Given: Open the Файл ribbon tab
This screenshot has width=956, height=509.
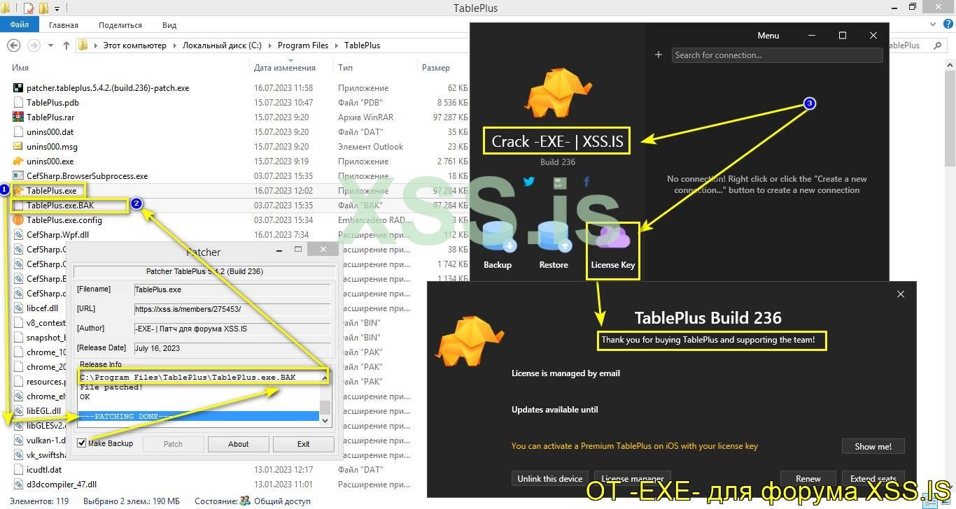Looking at the screenshot, I should [20, 24].
